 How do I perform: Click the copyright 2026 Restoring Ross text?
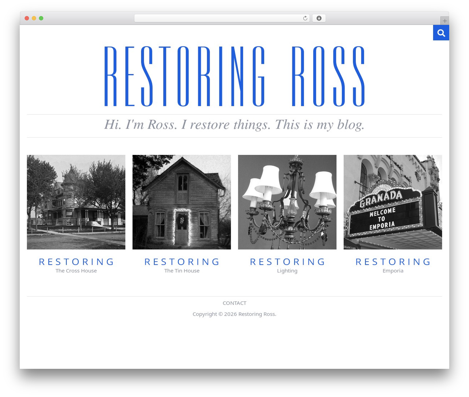(234, 314)
